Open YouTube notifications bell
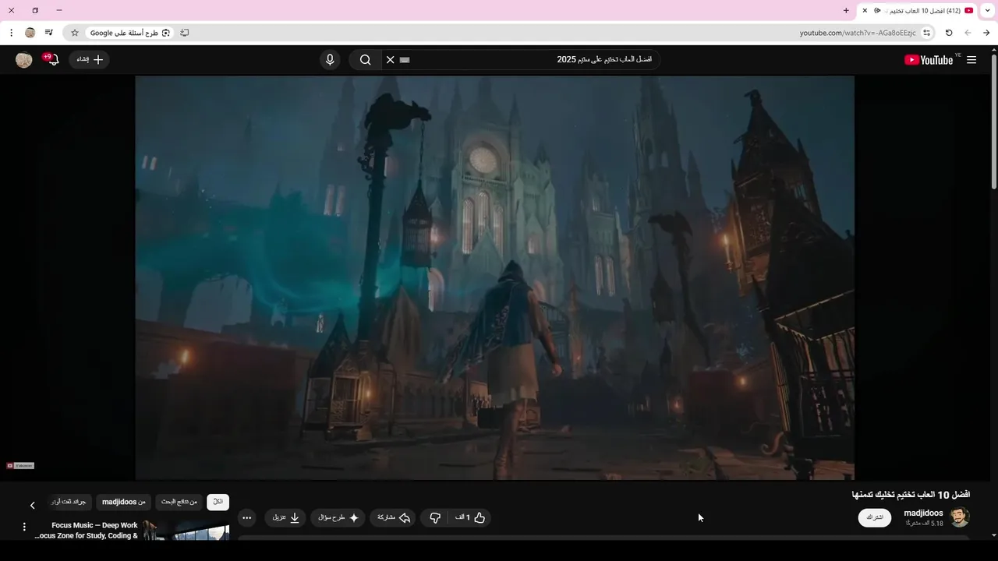 coord(51,60)
